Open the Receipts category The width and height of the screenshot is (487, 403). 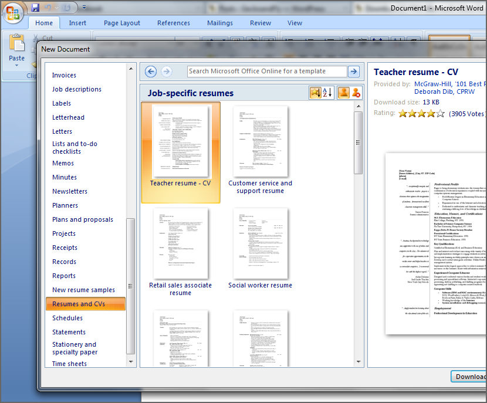point(65,248)
